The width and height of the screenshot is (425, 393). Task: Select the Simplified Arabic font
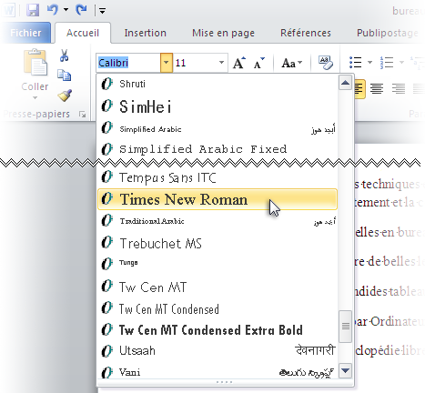pos(218,129)
